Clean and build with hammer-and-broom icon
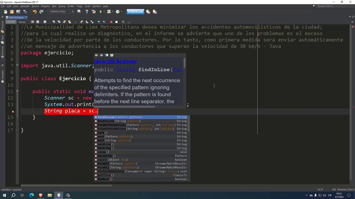This screenshot has width=355, height=199. tap(93, 12)
